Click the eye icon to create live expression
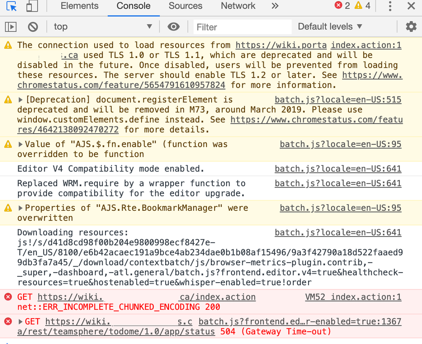This screenshot has width=422, height=344. (x=173, y=26)
